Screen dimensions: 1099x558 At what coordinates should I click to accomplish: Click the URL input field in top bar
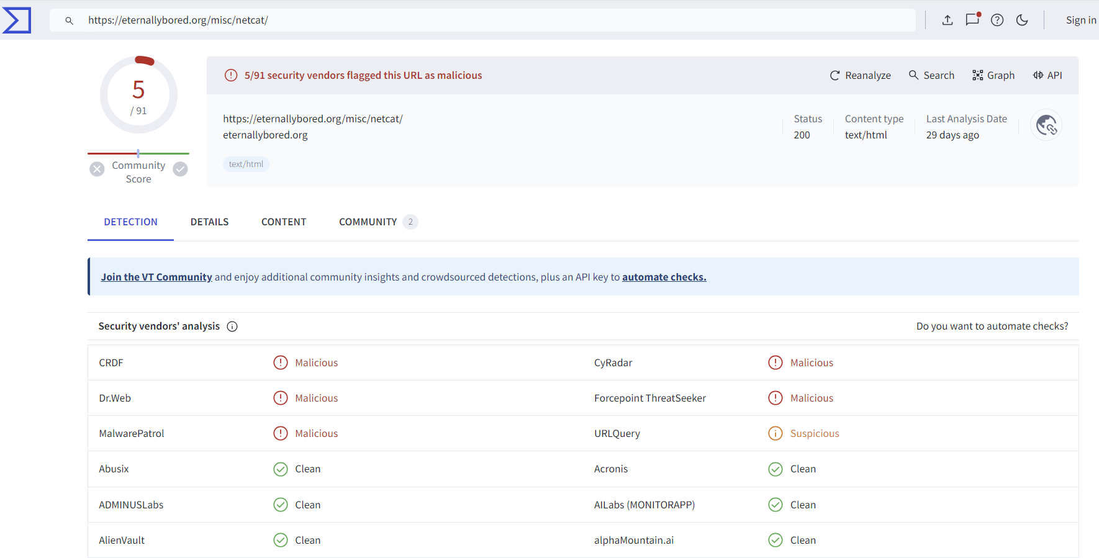click(482, 20)
